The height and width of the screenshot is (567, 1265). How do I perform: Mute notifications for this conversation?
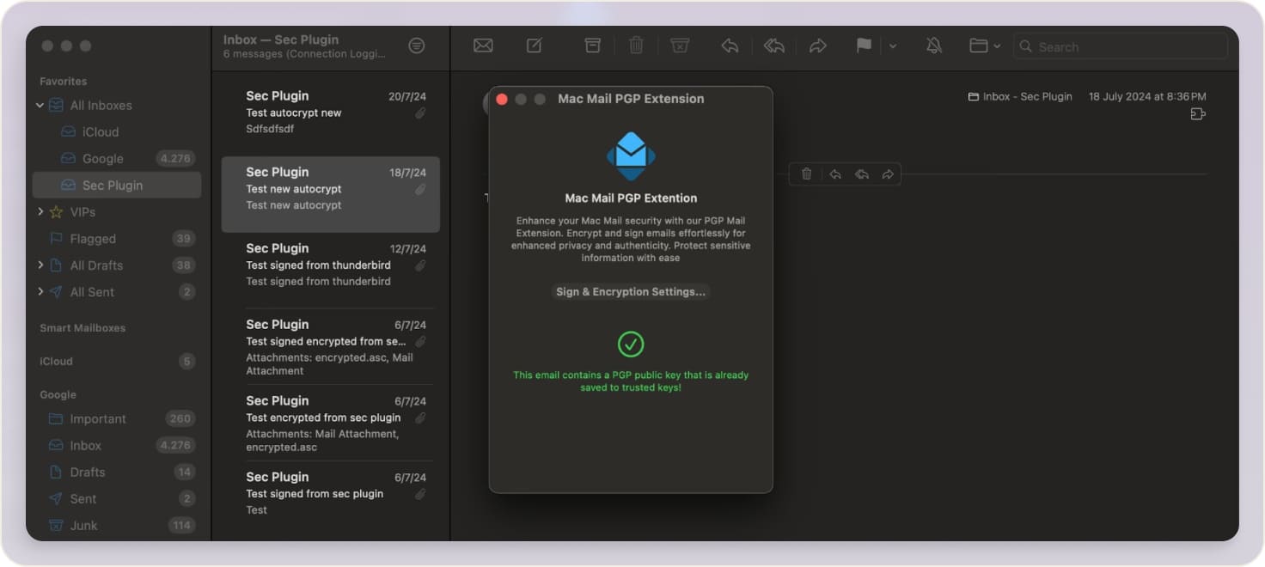pos(934,46)
